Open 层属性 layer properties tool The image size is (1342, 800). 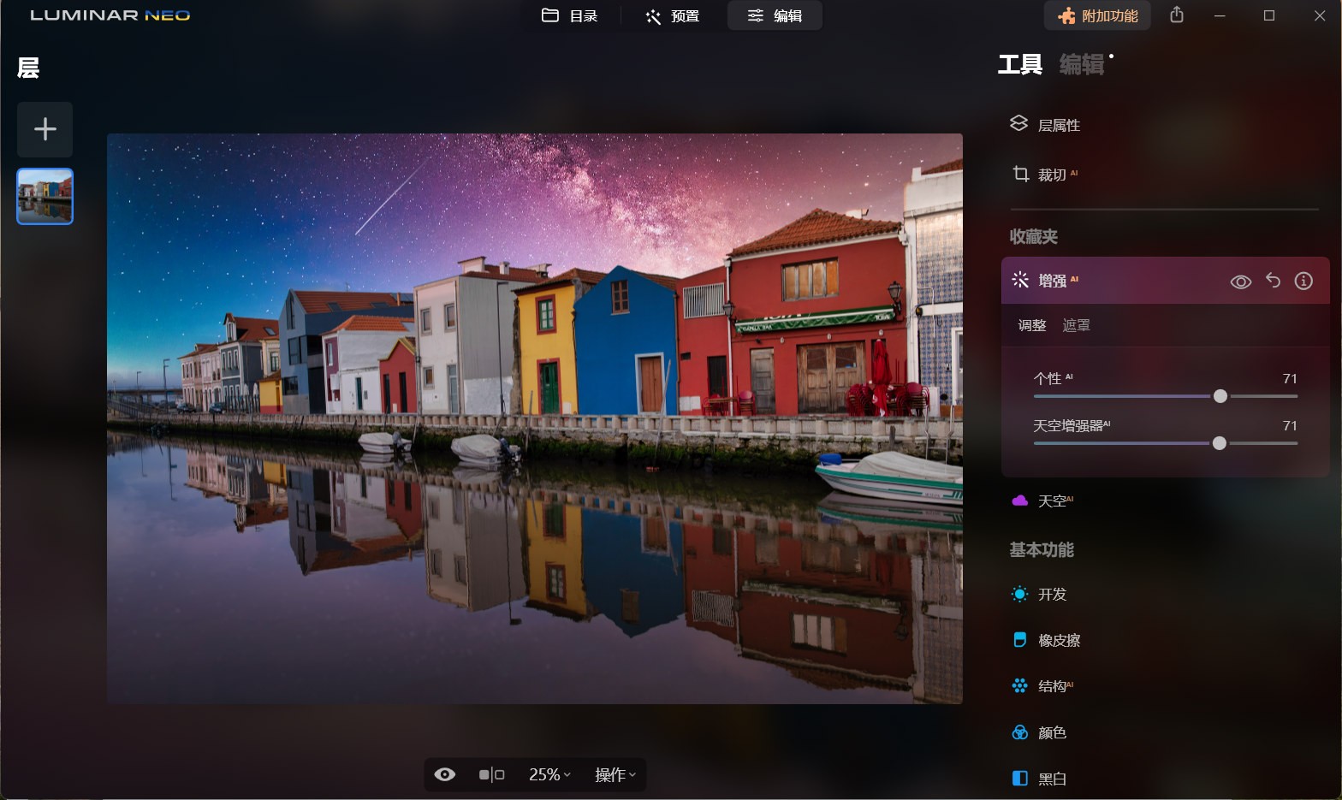[x=1046, y=125]
